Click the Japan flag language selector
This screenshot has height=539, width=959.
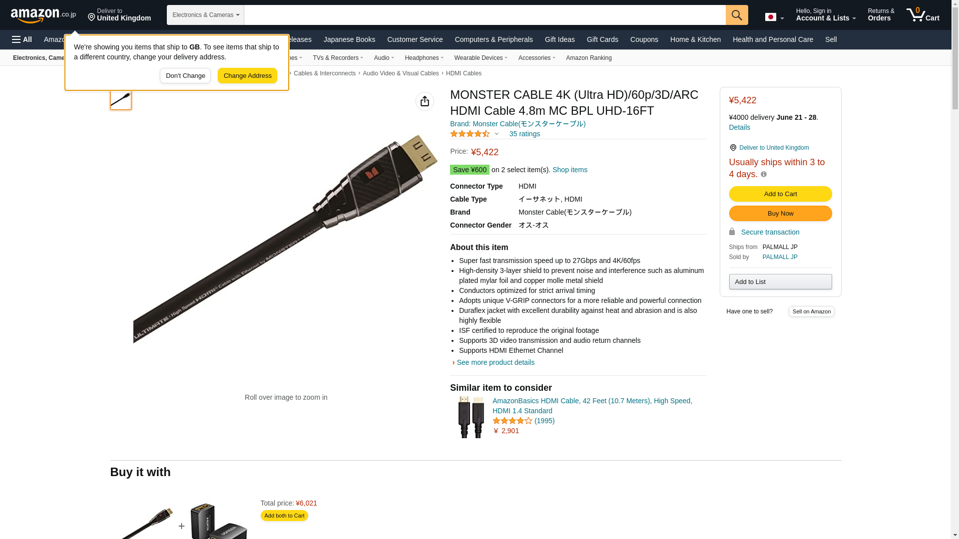coord(774,17)
